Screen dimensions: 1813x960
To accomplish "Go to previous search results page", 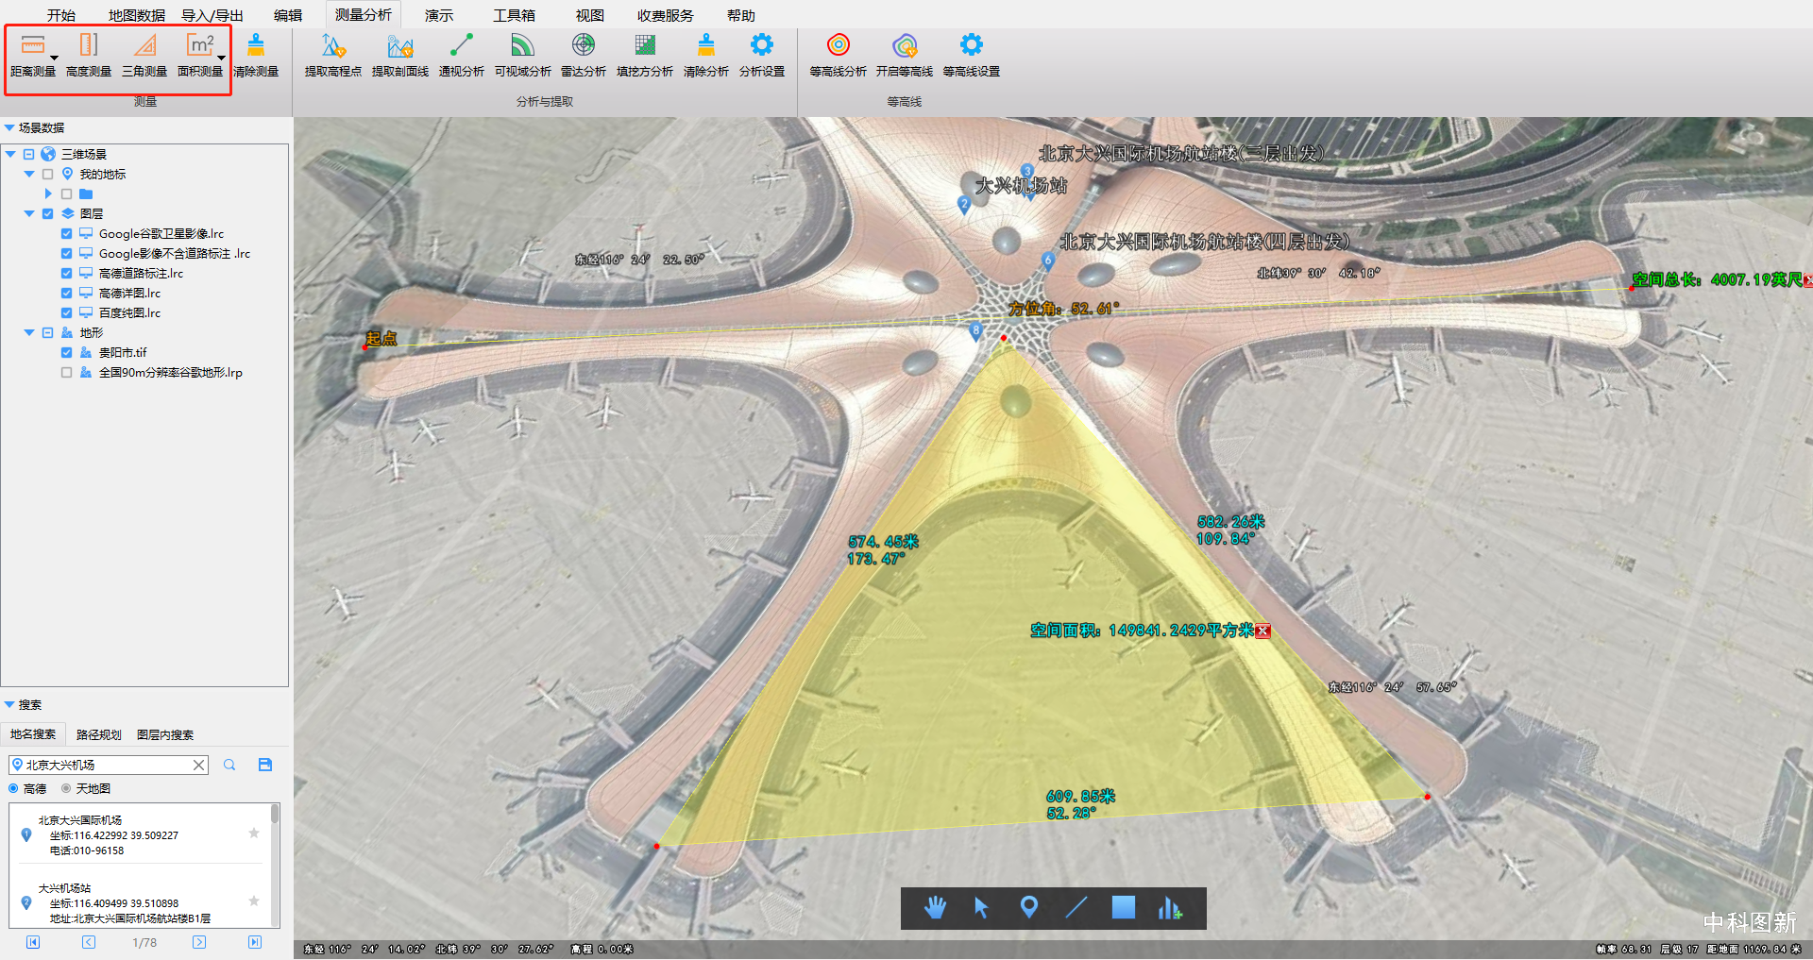I will tap(89, 942).
